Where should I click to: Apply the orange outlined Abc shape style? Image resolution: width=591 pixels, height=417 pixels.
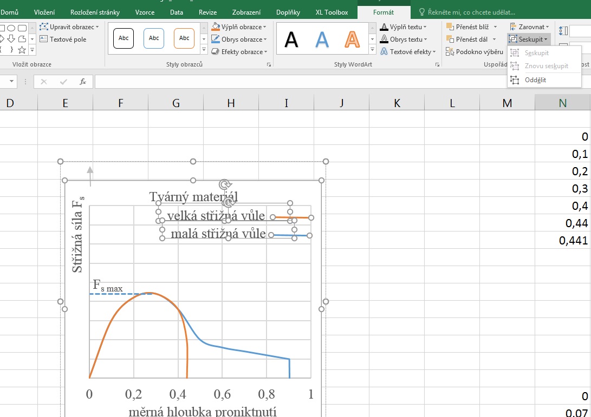(x=184, y=38)
